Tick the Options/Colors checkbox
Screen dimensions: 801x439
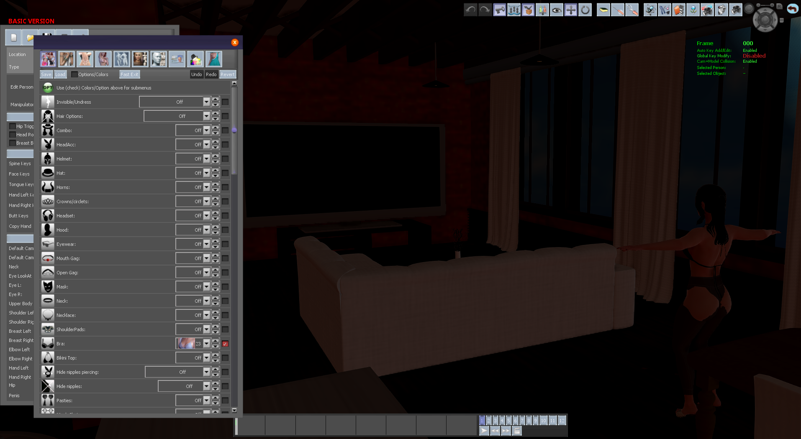click(x=74, y=74)
